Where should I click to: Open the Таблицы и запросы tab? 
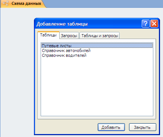100,36
